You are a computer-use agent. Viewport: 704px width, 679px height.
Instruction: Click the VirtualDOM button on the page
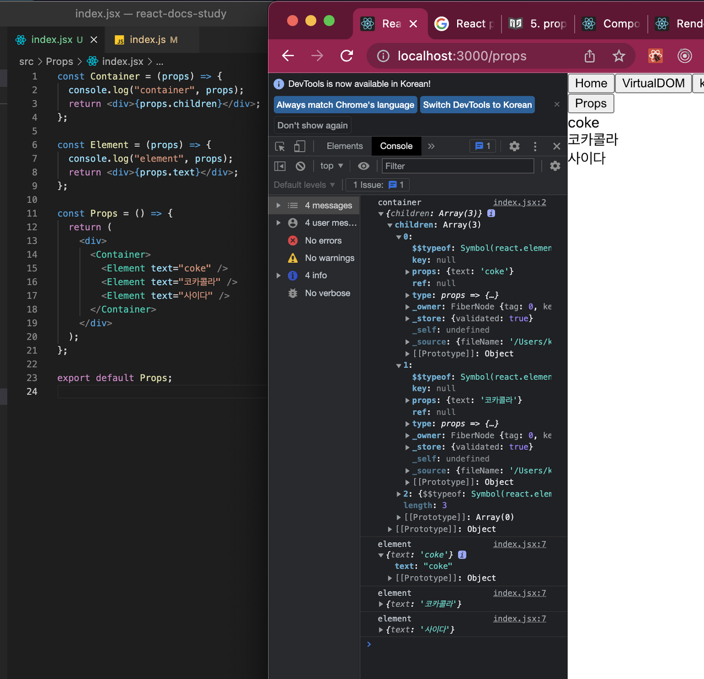[x=653, y=83]
